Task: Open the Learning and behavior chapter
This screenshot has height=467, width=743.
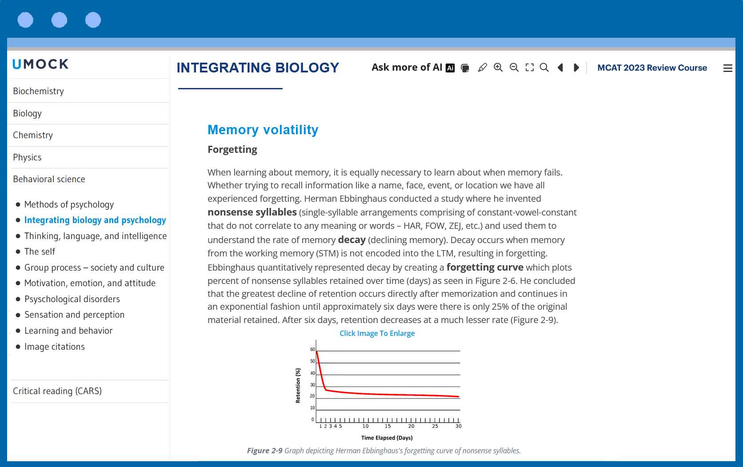Action: point(68,331)
